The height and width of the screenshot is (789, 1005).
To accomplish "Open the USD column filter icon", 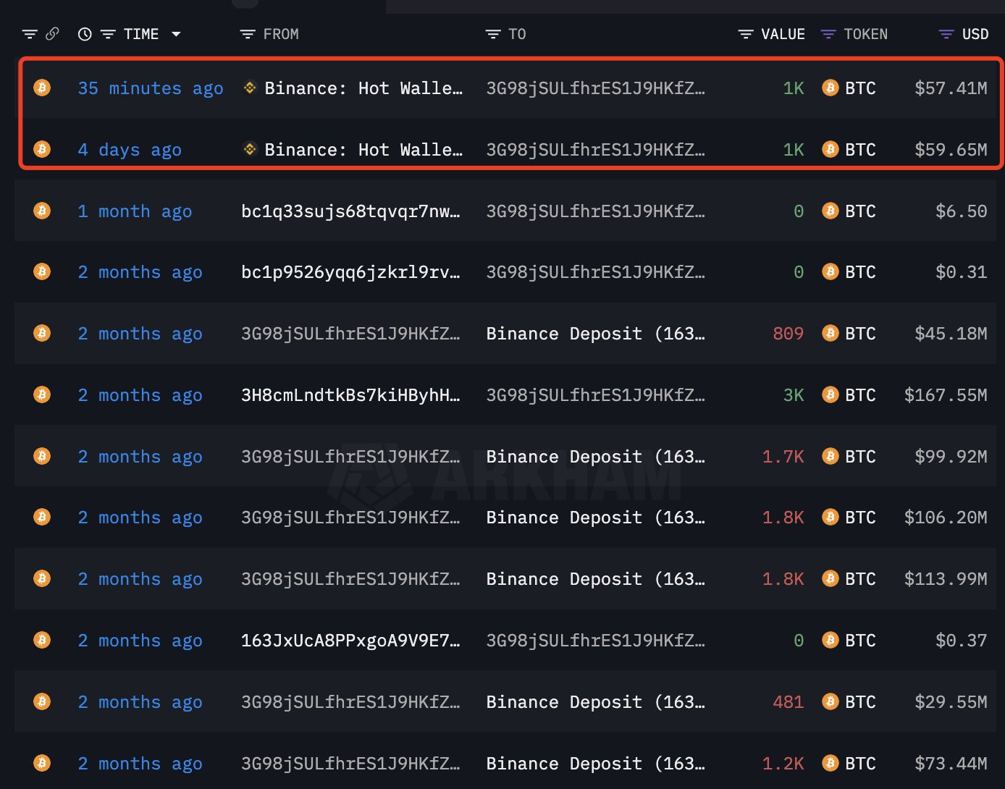I will point(945,33).
